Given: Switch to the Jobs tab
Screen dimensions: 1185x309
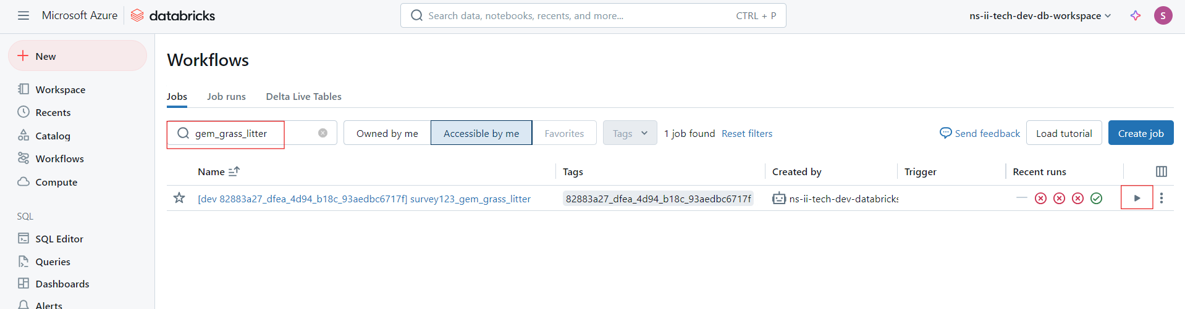Looking at the screenshot, I should 177,96.
